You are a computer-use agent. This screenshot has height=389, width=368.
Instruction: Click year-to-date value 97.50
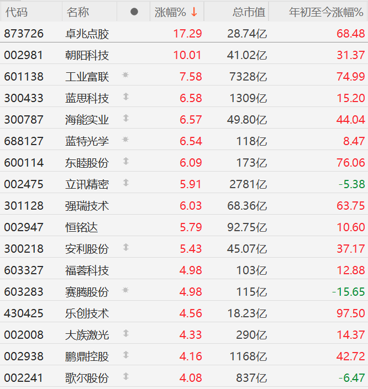pyautogui.click(x=351, y=313)
